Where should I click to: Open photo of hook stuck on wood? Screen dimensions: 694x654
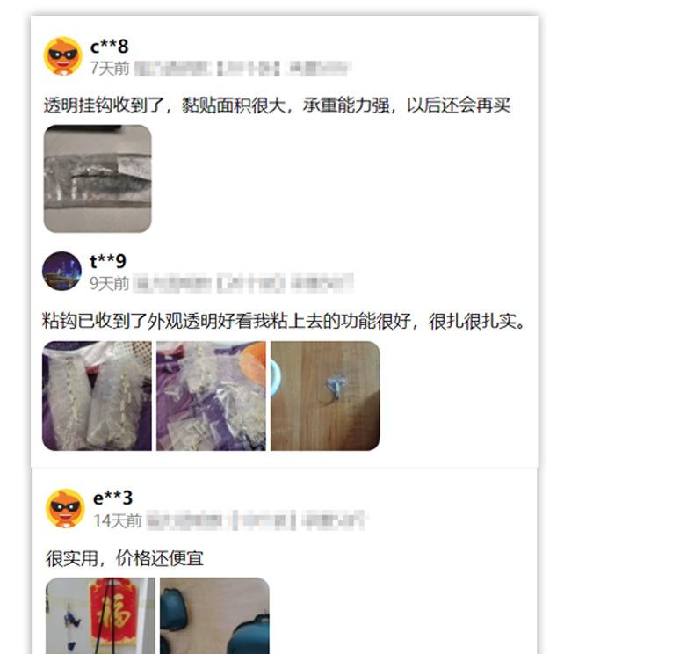coord(325,396)
